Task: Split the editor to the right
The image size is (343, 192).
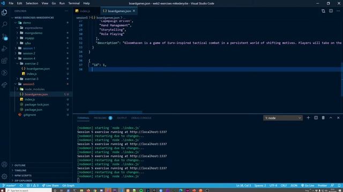Action: click(331, 11)
